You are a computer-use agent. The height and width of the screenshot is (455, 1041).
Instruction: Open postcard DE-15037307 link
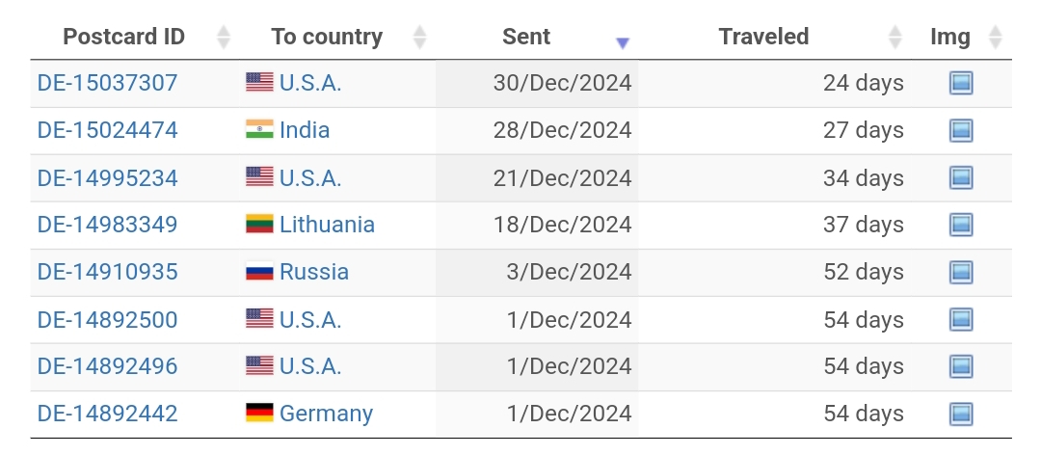click(108, 83)
